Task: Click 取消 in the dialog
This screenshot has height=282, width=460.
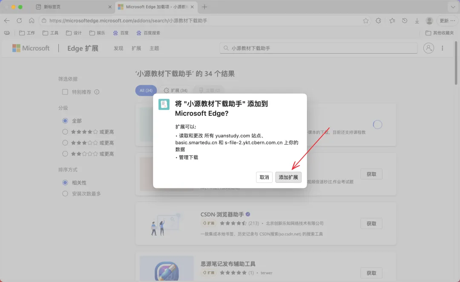Action: pyautogui.click(x=264, y=177)
